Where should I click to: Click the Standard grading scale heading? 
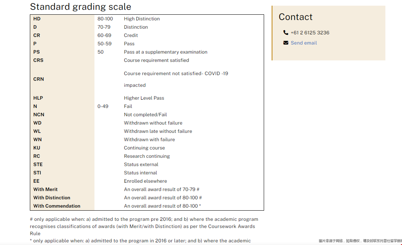point(80,7)
